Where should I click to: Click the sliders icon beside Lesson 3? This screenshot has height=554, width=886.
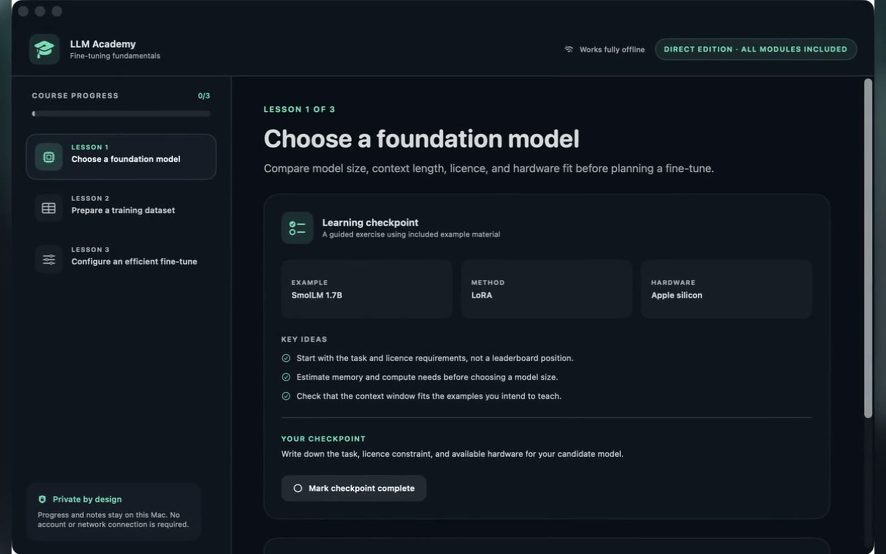coord(49,259)
